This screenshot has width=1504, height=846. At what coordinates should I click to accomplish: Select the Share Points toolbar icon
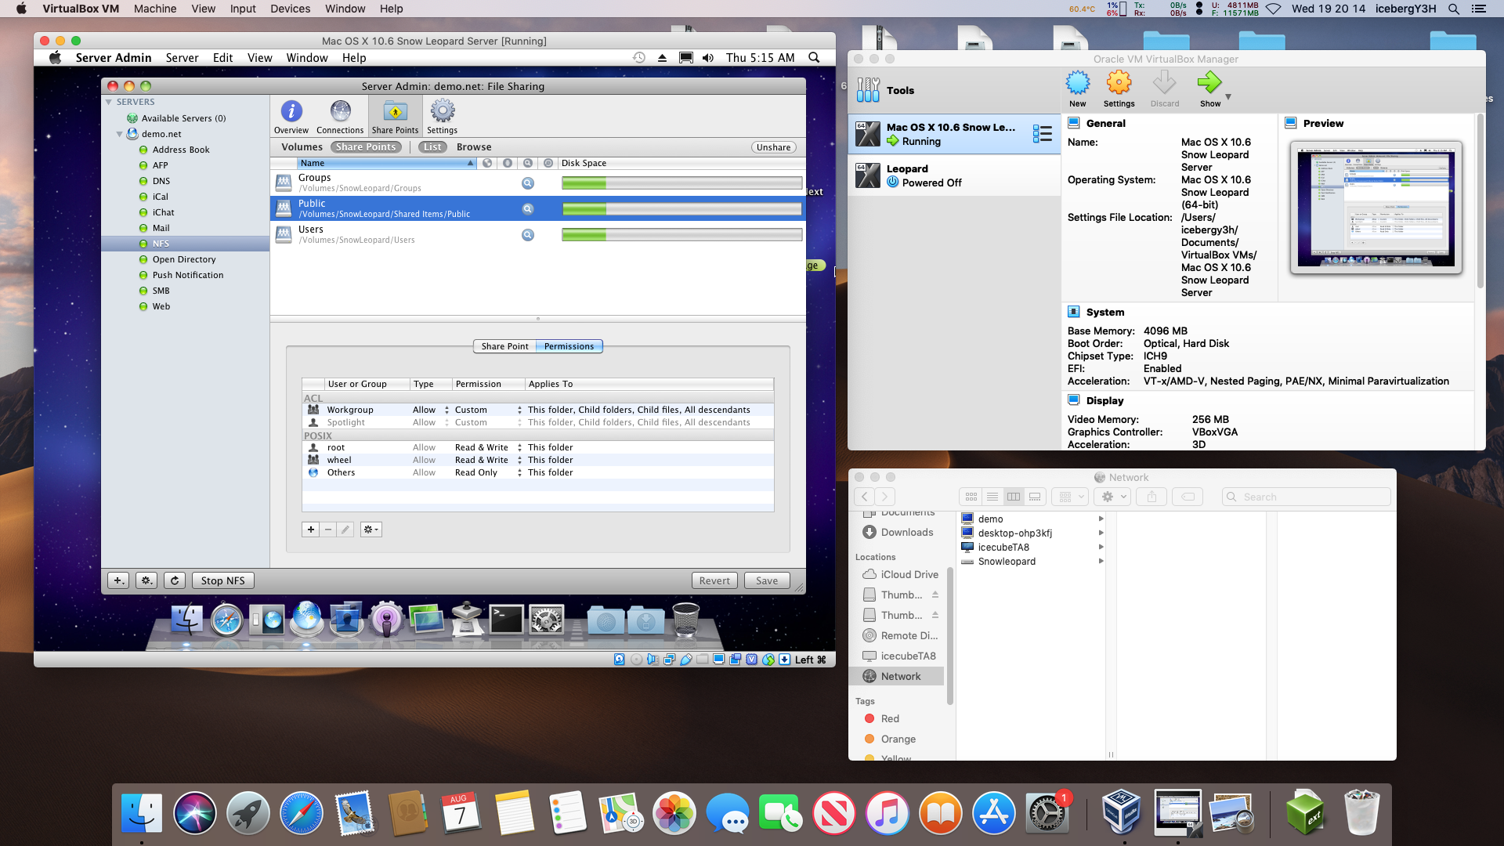(x=395, y=117)
